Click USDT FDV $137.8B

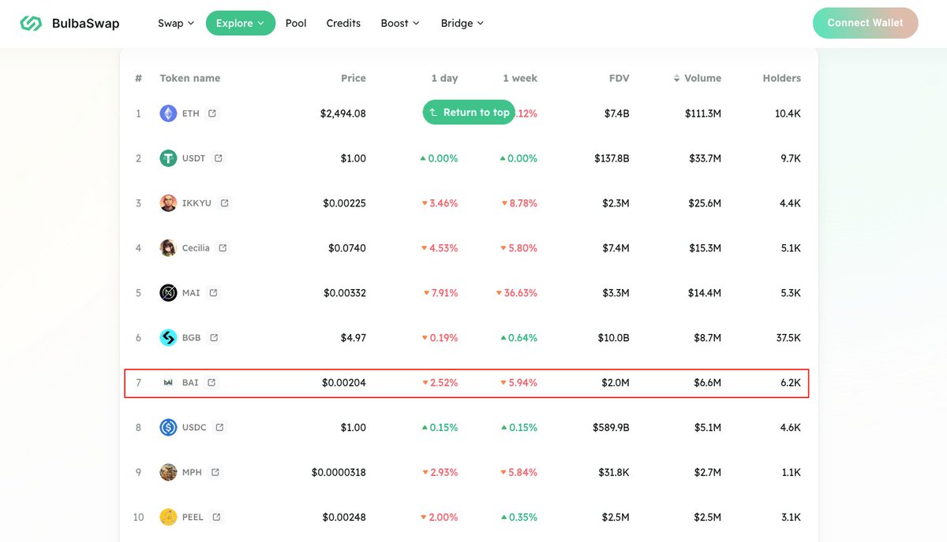click(x=612, y=158)
